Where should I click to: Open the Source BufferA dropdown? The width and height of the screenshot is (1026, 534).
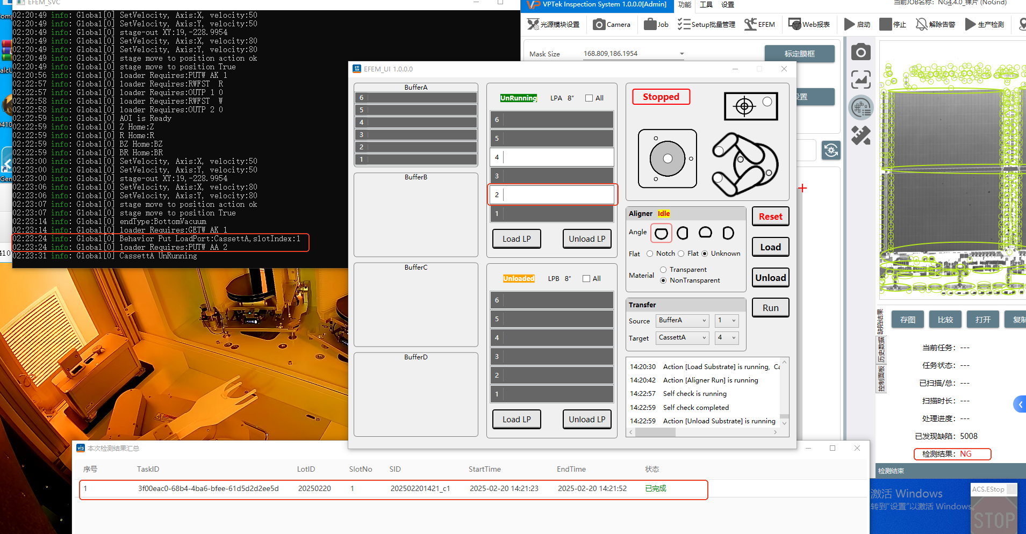[683, 321]
